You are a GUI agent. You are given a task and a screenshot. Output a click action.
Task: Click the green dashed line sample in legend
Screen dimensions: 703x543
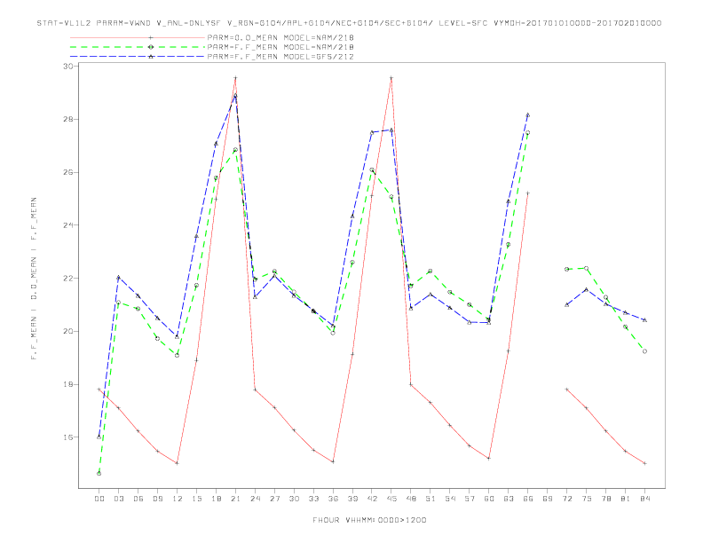pos(138,47)
